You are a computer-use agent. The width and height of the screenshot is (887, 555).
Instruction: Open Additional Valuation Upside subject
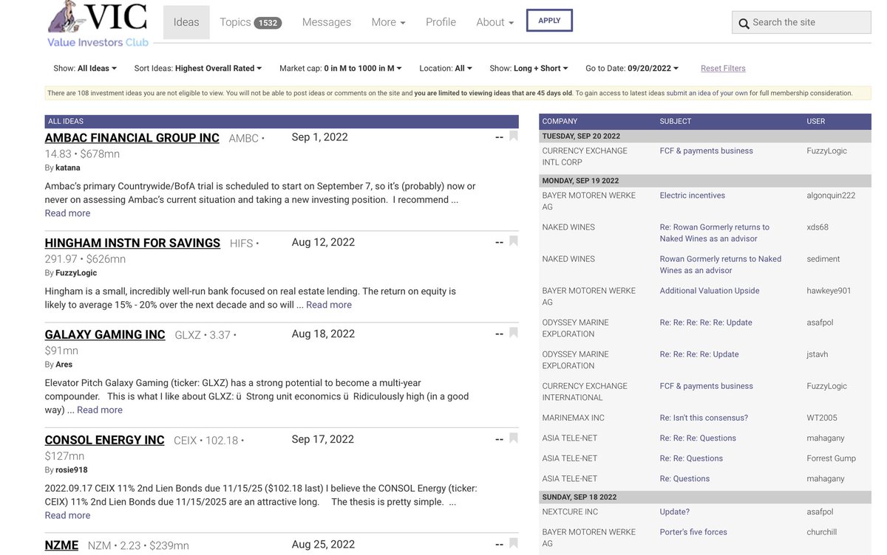(x=710, y=291)
